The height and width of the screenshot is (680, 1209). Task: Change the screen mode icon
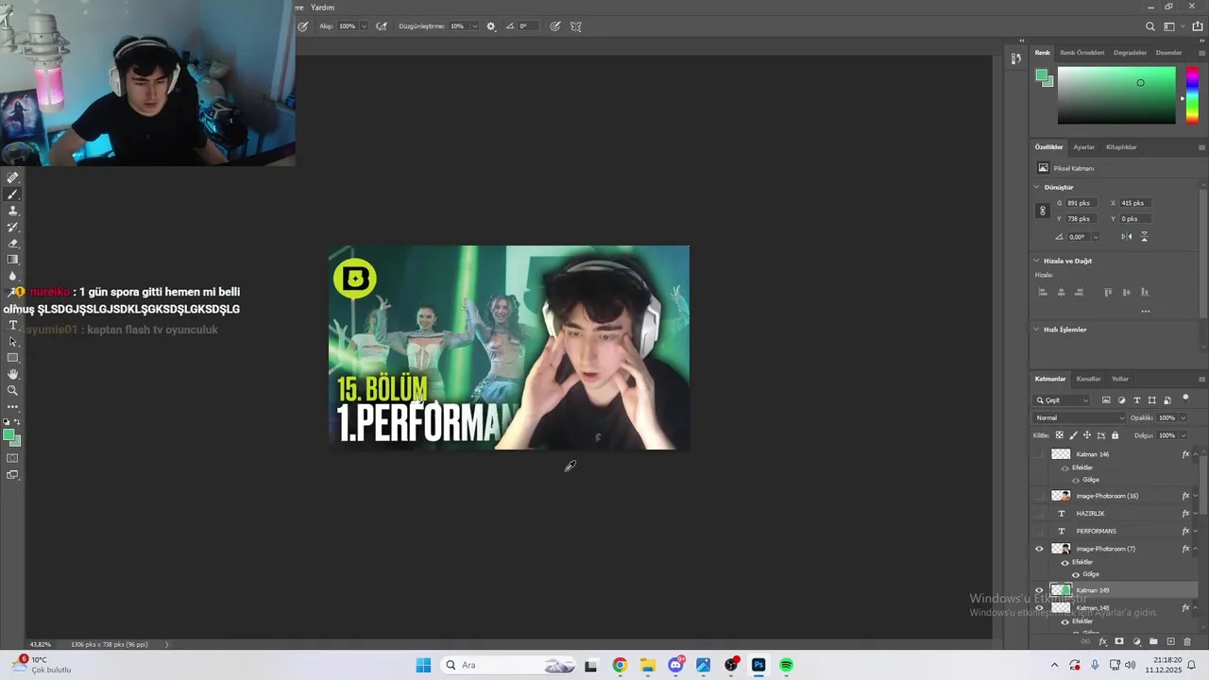point(12,475)
